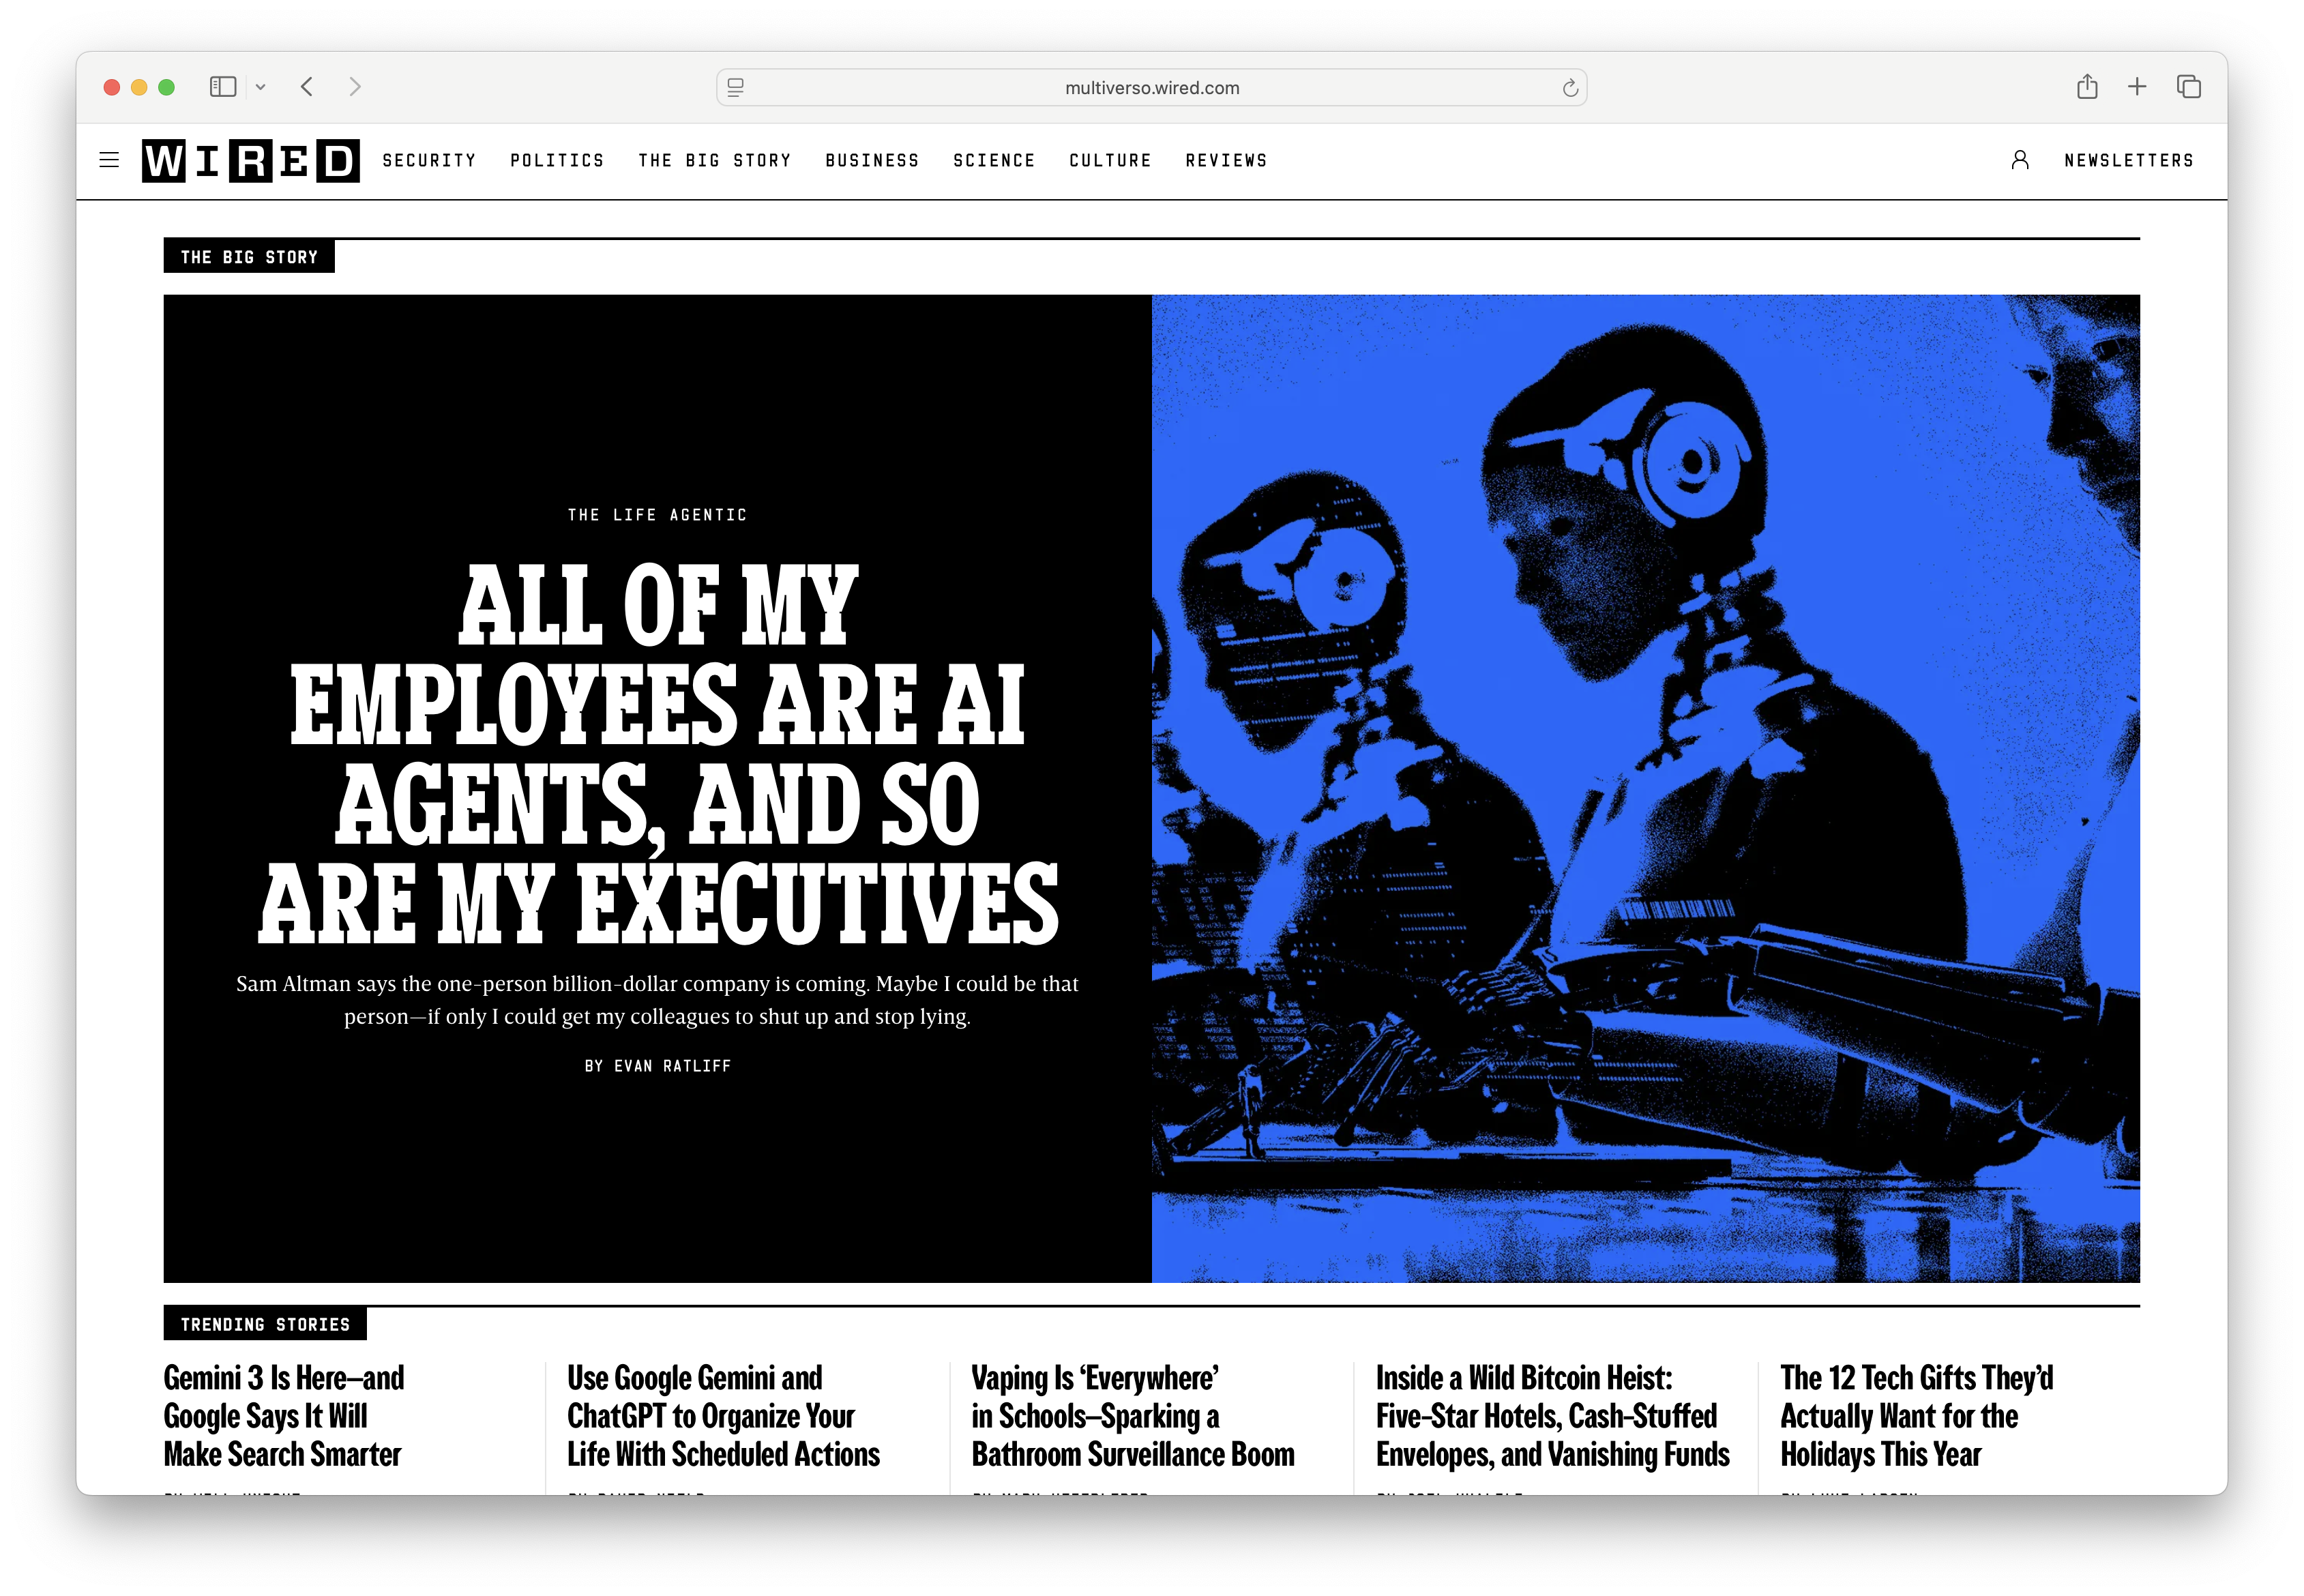
Task: Open the NEWSLETTERS link
Action: (x=2128, y=160)
